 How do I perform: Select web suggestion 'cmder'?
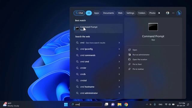click(x=98, y=68)
